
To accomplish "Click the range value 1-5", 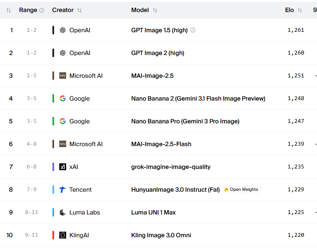I will click(x=31, y=76).
